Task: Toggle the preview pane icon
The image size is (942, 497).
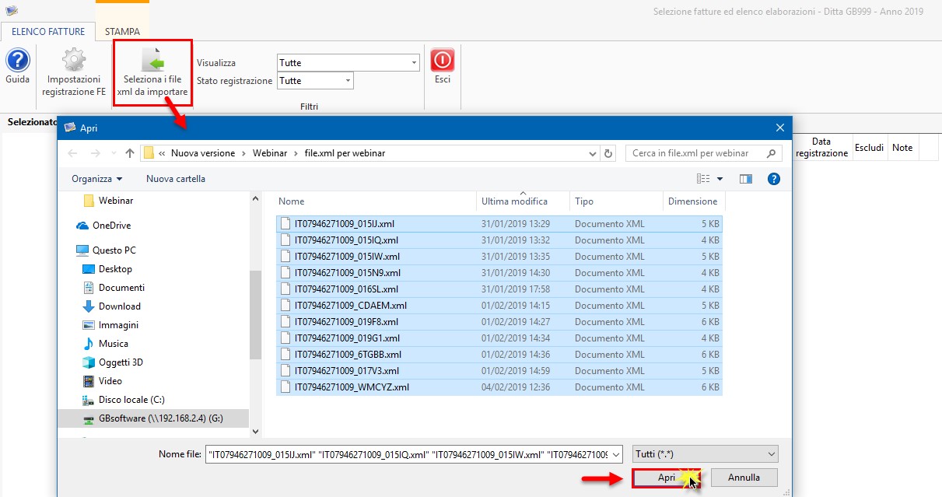Action: click(746, 179)
